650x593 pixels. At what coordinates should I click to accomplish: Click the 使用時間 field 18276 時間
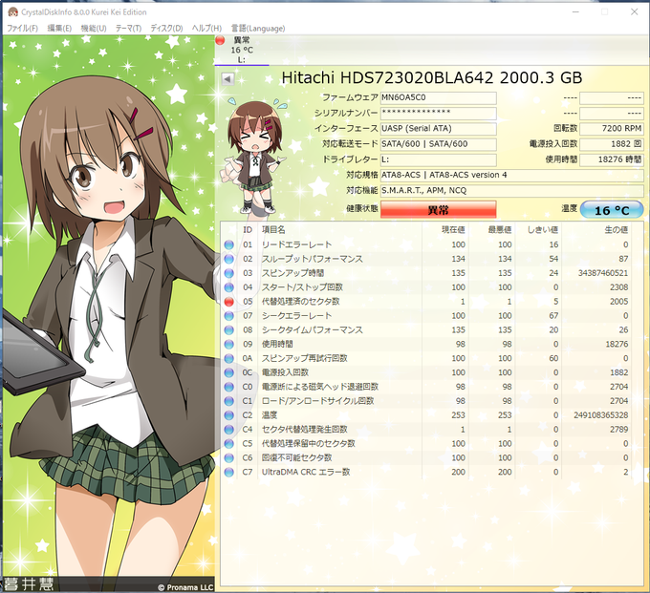[612, 159]
